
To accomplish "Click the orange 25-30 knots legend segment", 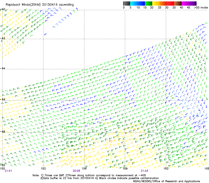I will (x=163, y=3).
